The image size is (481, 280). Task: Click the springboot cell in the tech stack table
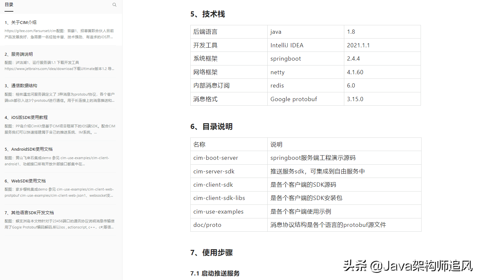[306, 59]
